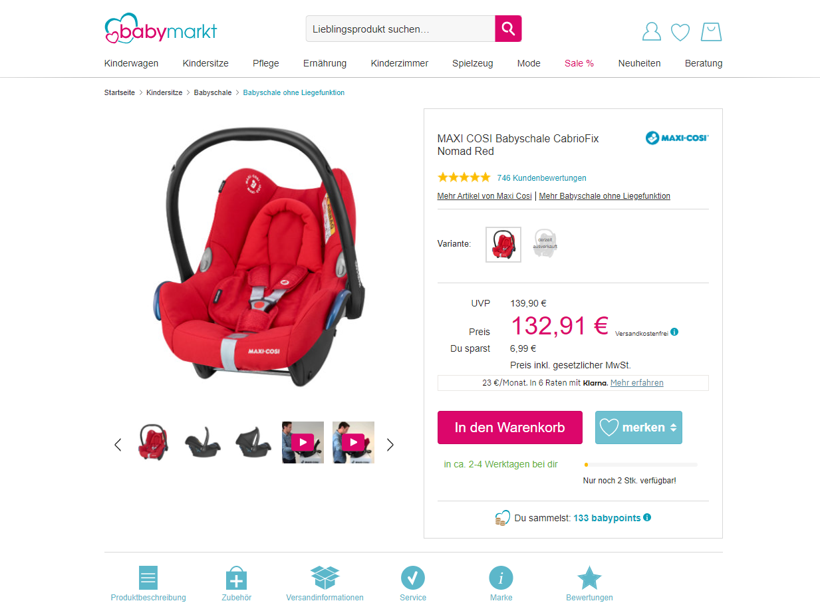
Task: Open the user account icon
Action: click(x=651, y=32)
